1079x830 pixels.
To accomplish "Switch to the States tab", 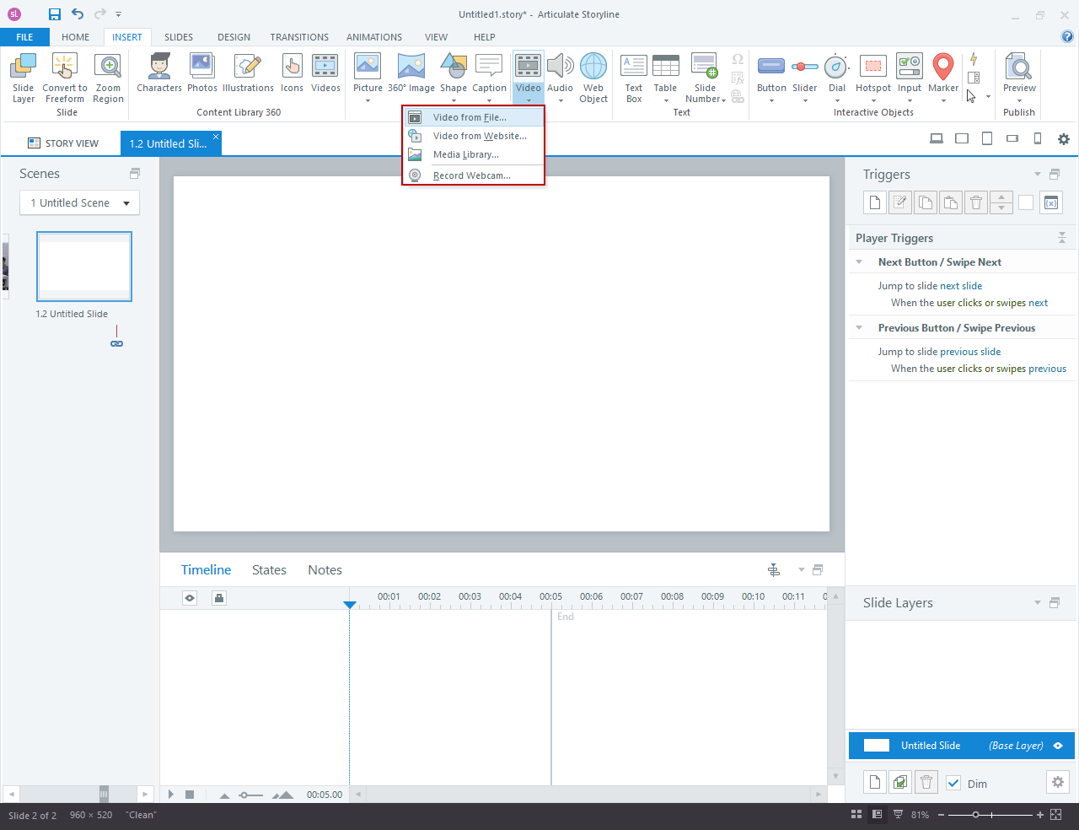I will click(269, 570).
